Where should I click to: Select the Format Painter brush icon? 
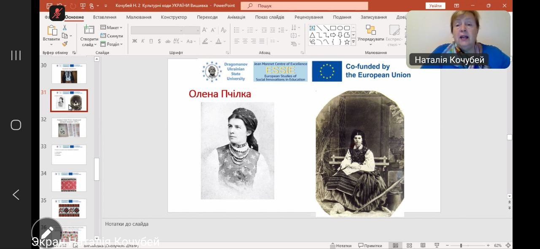65,44
